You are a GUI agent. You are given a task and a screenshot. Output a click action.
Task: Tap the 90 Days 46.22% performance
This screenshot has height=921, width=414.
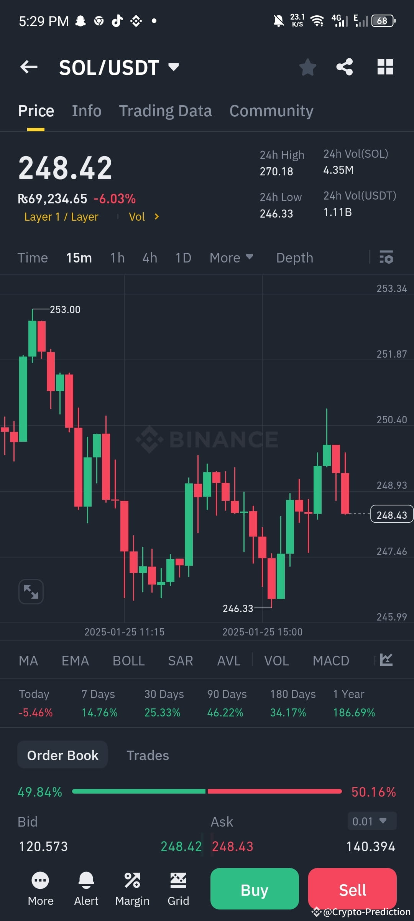click(227, 703)
